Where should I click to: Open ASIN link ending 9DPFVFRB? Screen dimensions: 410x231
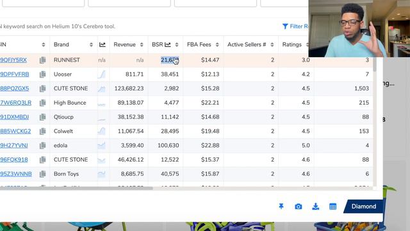click(14, 74)
